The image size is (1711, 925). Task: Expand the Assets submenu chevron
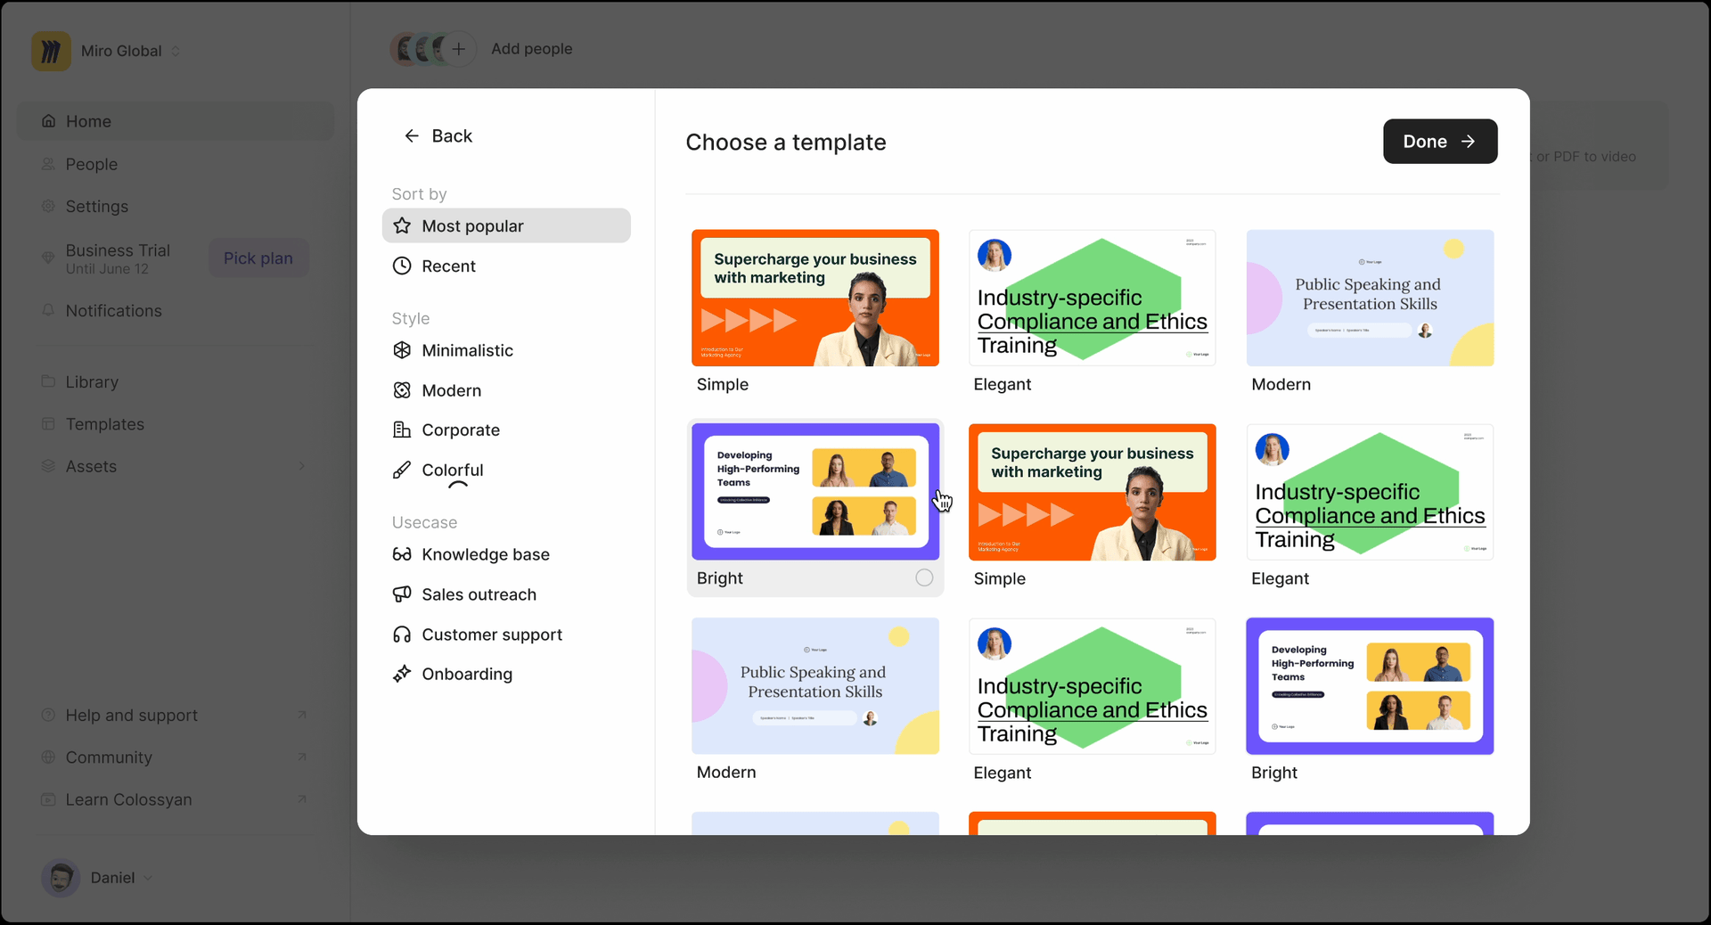coord(301,466)
